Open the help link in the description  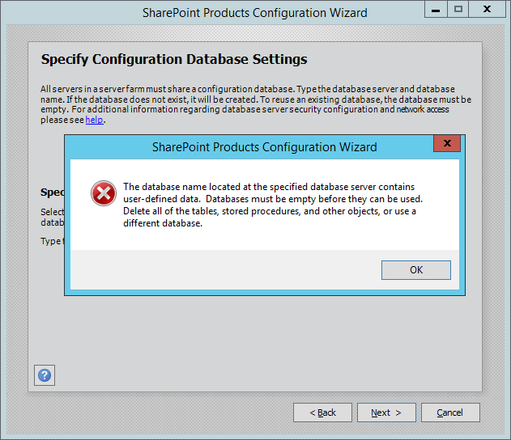coord(95,120)
